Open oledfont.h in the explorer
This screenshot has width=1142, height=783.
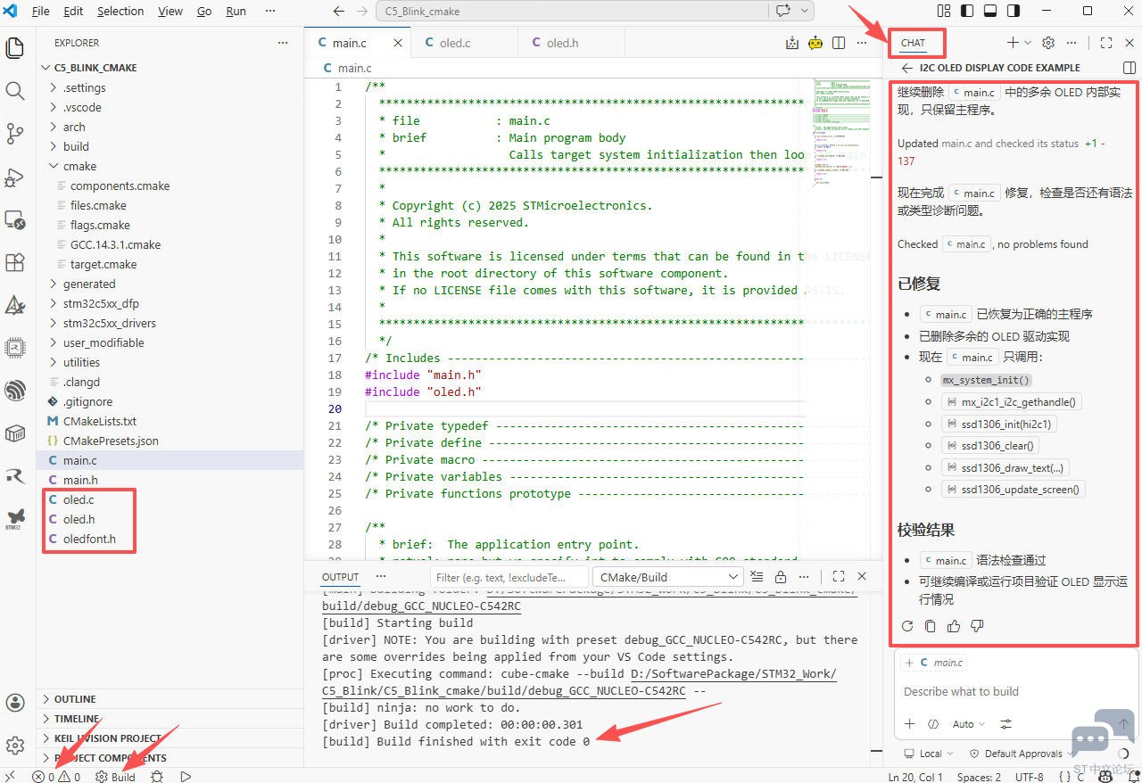click(89, 539)
